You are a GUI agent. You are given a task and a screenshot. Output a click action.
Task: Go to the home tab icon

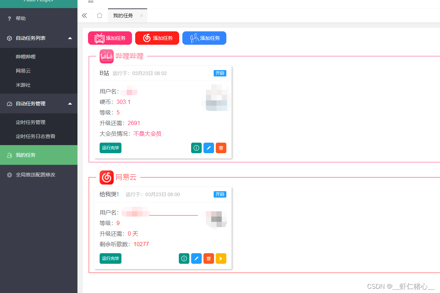[100, 15]
